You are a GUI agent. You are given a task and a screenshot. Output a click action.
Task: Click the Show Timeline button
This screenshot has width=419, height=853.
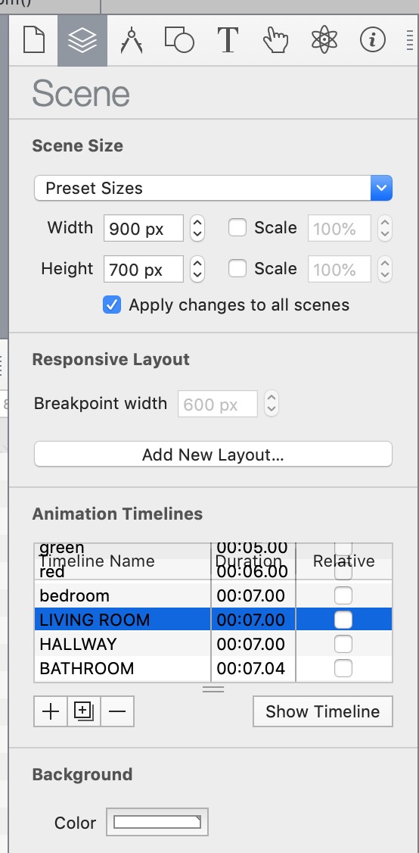pos(323,711)
